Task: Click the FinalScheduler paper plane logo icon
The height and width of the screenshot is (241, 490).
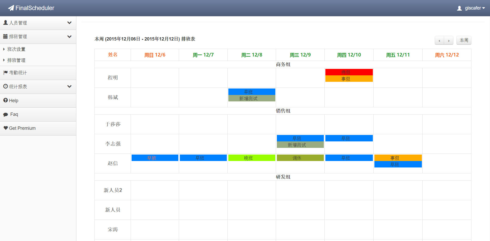Action: (11, 8)
